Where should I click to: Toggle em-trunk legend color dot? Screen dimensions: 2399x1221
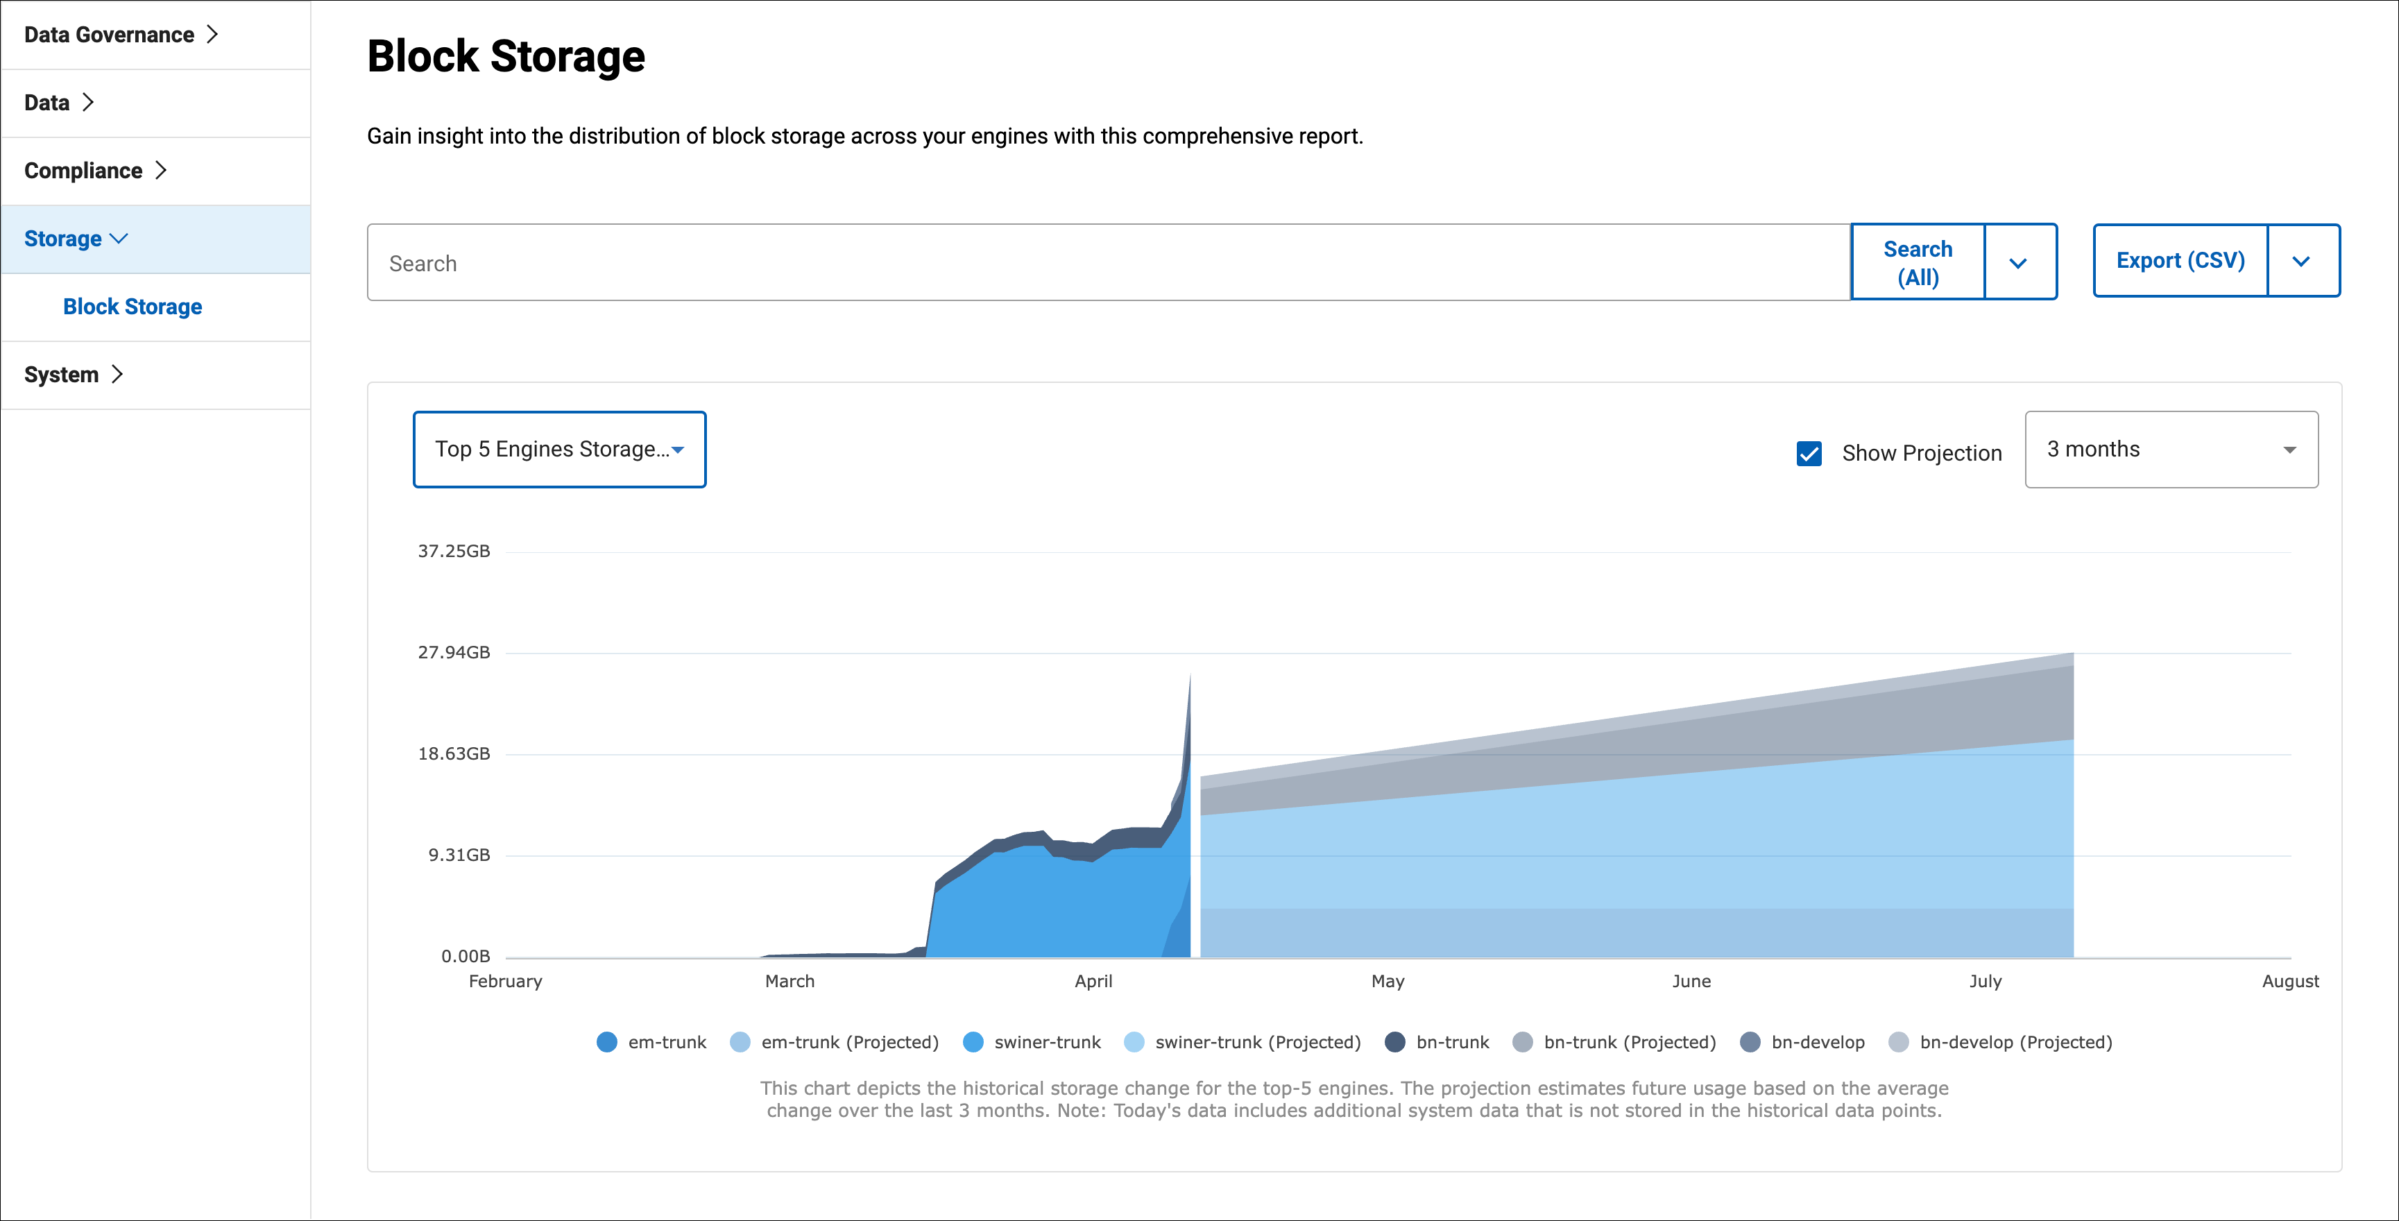(606, 1042)
